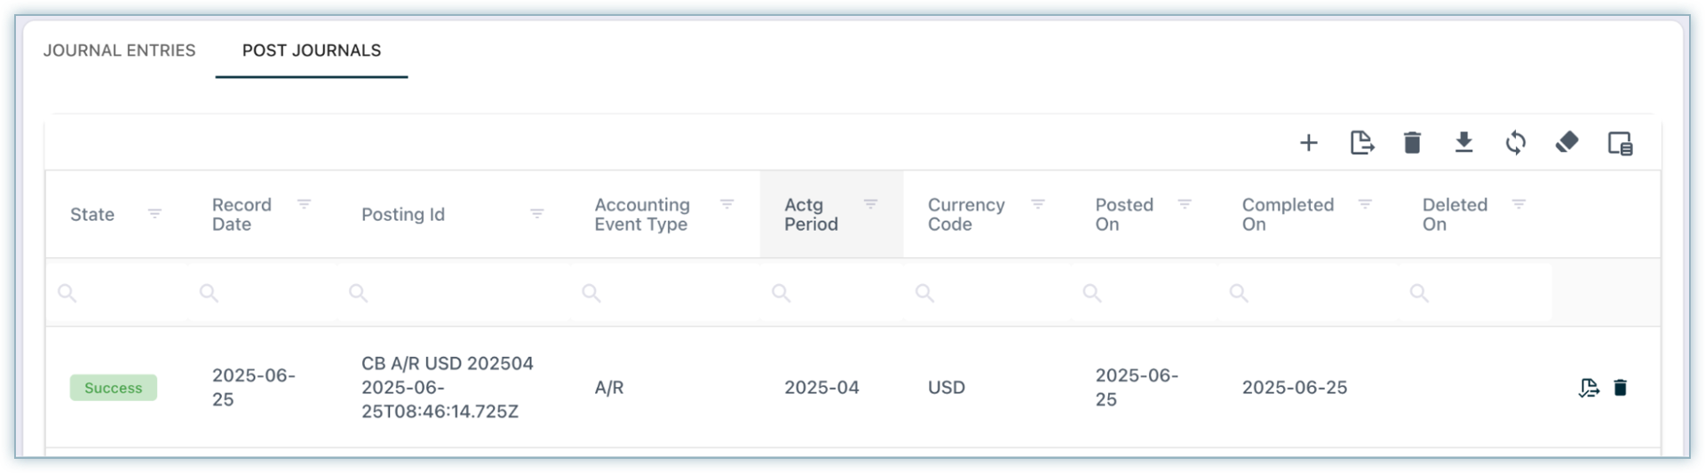1705x473 pixels.
Task: Click the download arrow icon
Action: tap(1463, 143)
